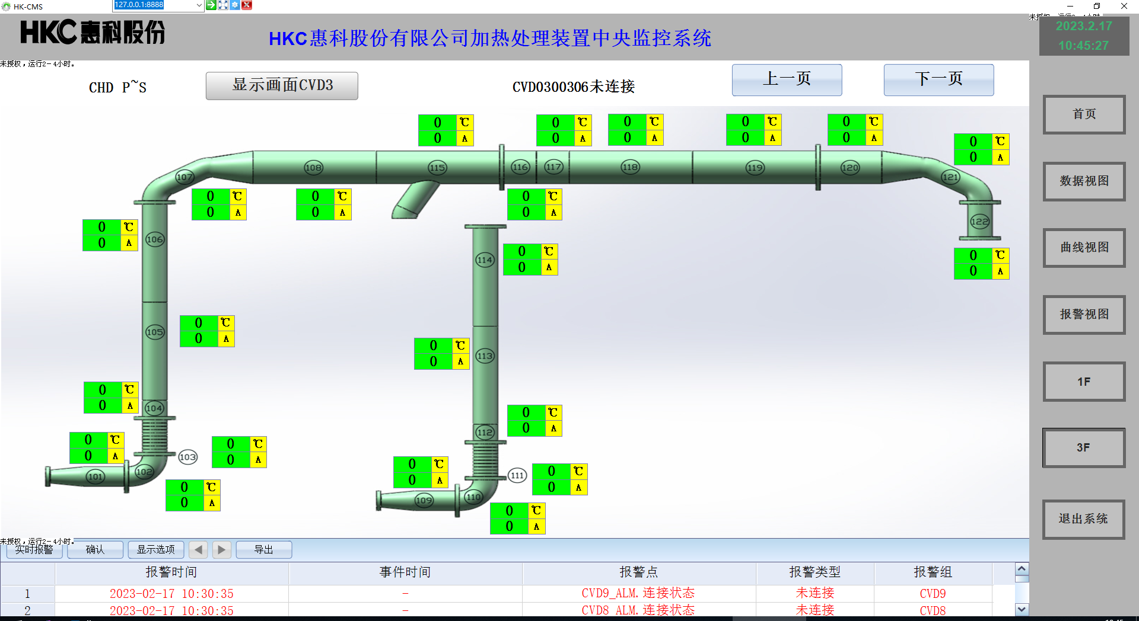The height and width of the screenshot is (621, 1139).
Task: Click the green go arrow icon
Action: [211, 5]
